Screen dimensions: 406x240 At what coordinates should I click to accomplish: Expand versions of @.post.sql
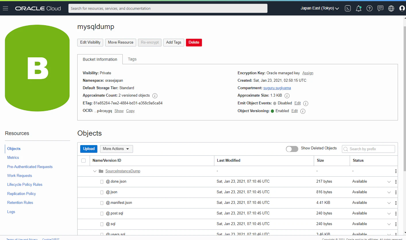389,214
